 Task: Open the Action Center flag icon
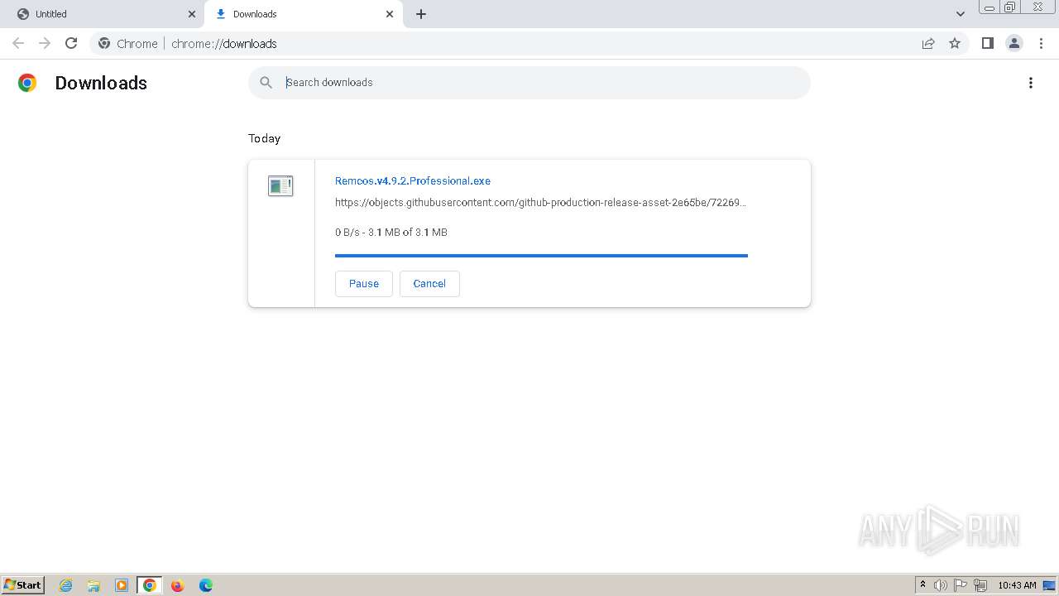pyautogui.click(x=961, y=585)
